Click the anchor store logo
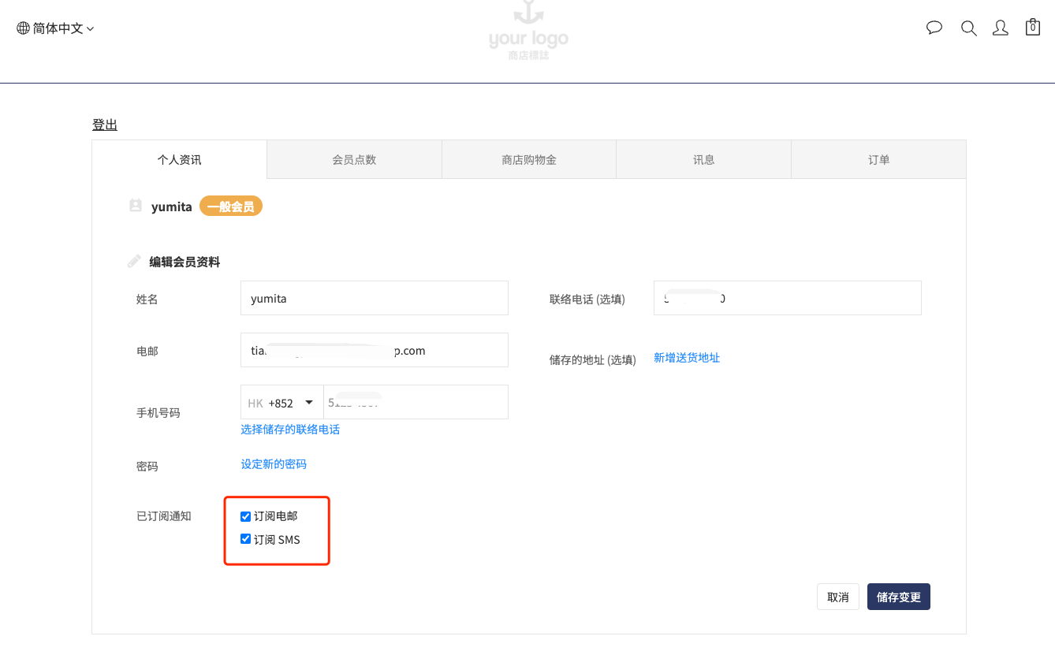This screenshot has width=1055, height=666. click(527, 30)
